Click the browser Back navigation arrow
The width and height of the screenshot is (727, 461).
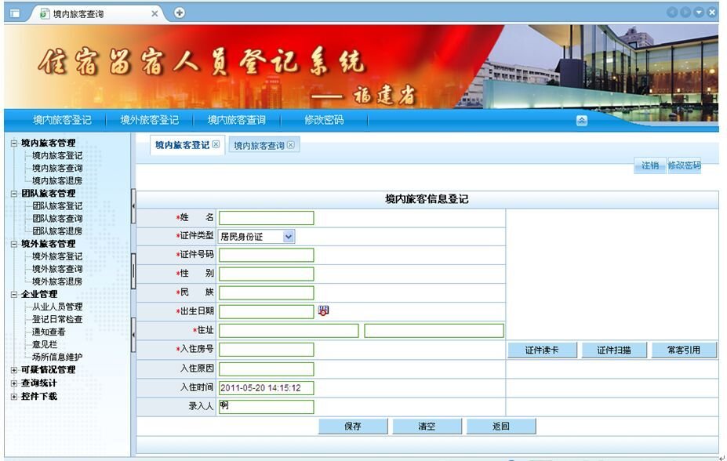point(671,12)
